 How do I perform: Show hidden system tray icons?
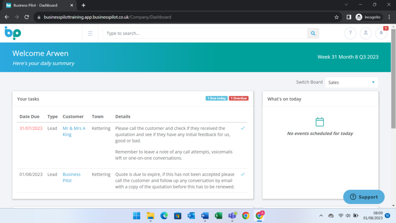click(321, 216)
